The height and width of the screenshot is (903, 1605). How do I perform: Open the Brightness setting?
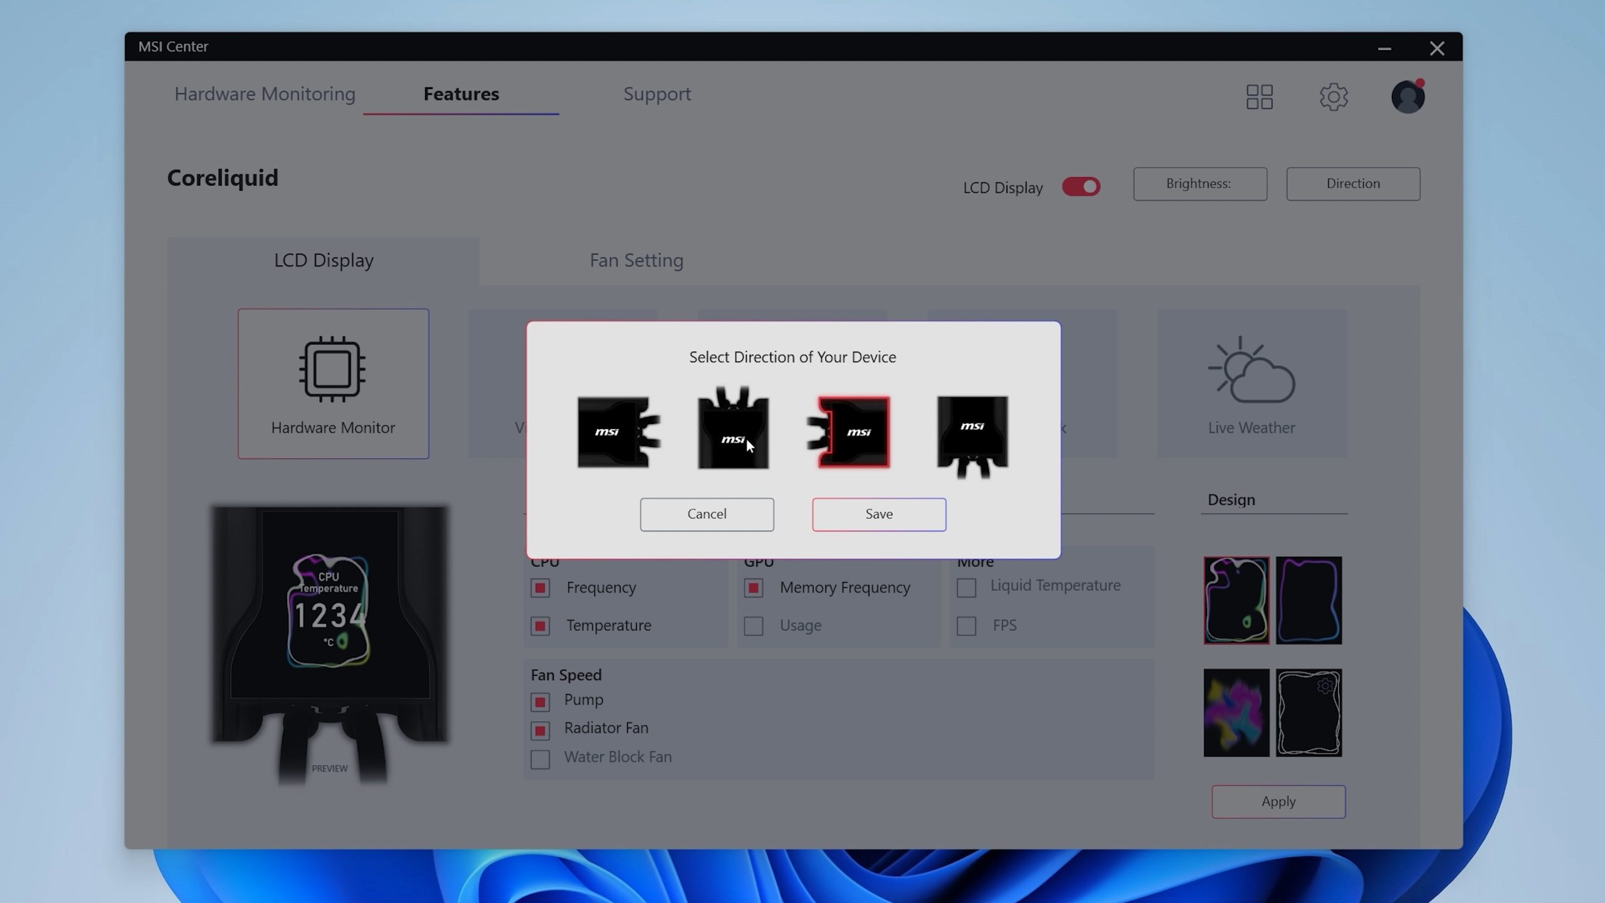(x=1199, y=184)
